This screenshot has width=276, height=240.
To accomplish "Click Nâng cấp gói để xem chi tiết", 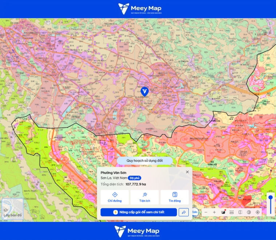I will (139, 212).
